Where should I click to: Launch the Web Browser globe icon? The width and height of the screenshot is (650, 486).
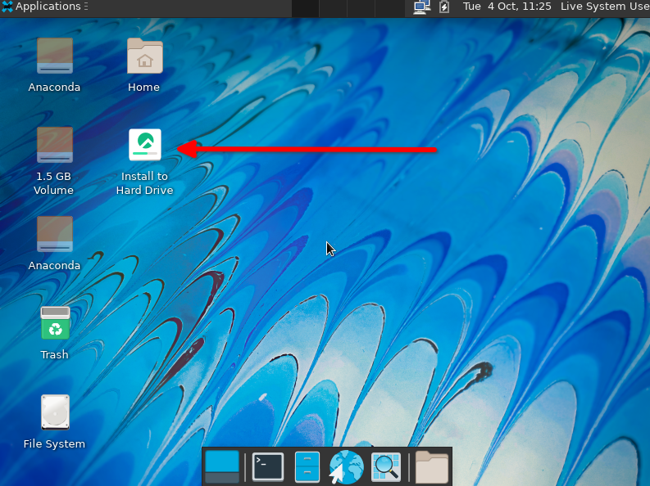pyautogui.click(x=346, y=467)
